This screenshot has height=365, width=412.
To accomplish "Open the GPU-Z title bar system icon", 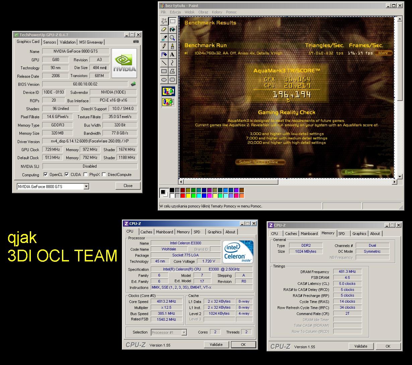I will [x=16, y=35].
